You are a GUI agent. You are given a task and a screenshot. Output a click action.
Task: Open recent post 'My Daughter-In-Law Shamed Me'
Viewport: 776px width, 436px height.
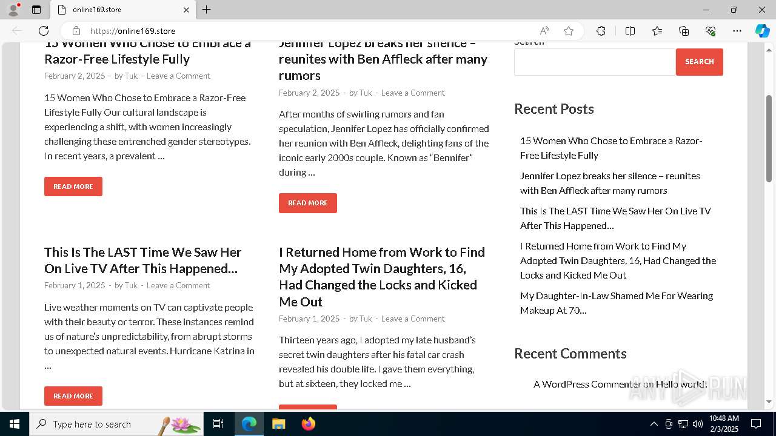(x=617, y=303)
